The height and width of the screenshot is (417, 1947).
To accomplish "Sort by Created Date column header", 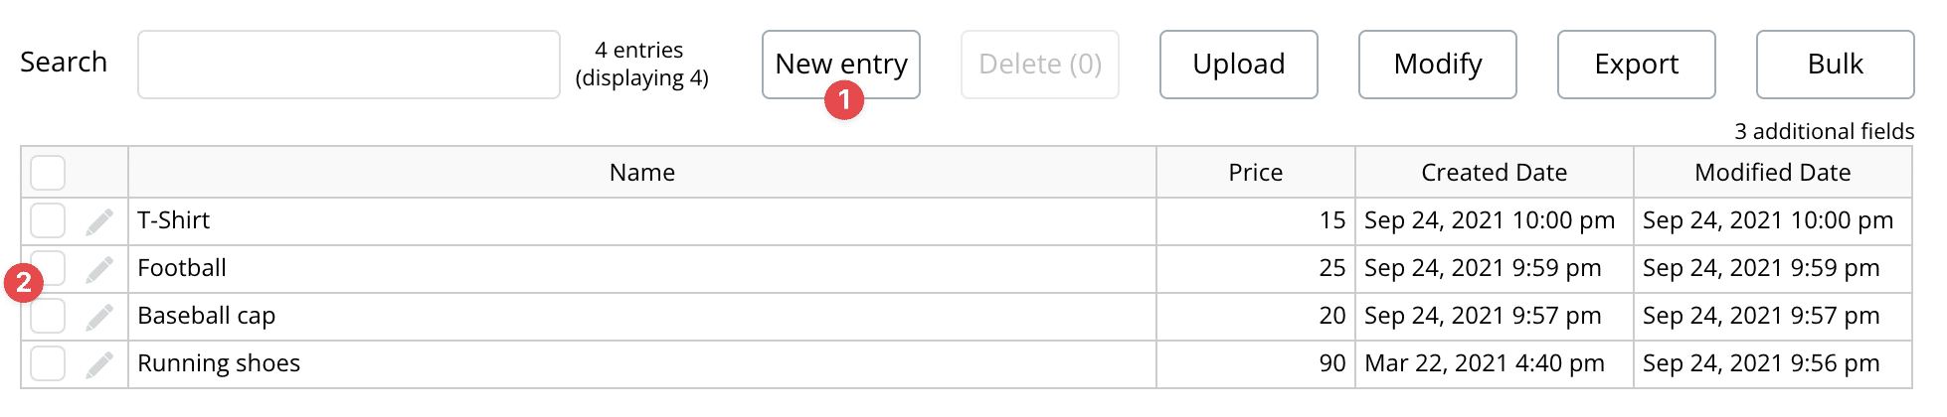I will [1494, 173].
